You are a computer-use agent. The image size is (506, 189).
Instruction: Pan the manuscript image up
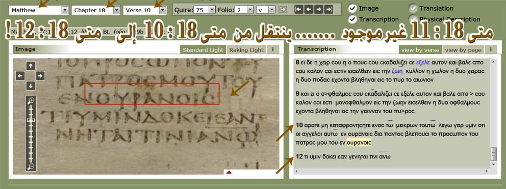point(30,66)
